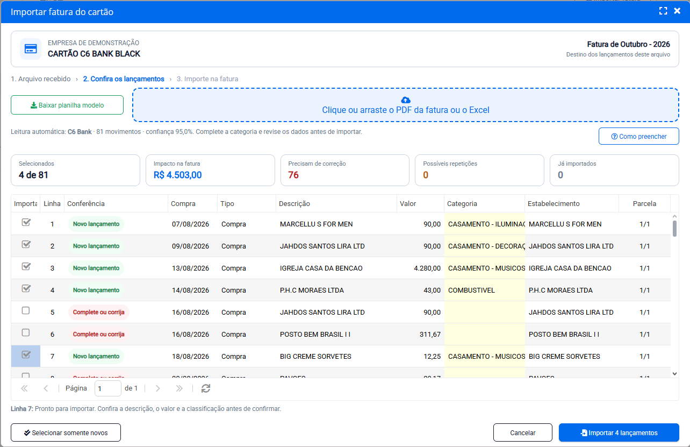Uncheck import checkbox for IGREJA CASA DA BENCAO

[x=25, y=266]
